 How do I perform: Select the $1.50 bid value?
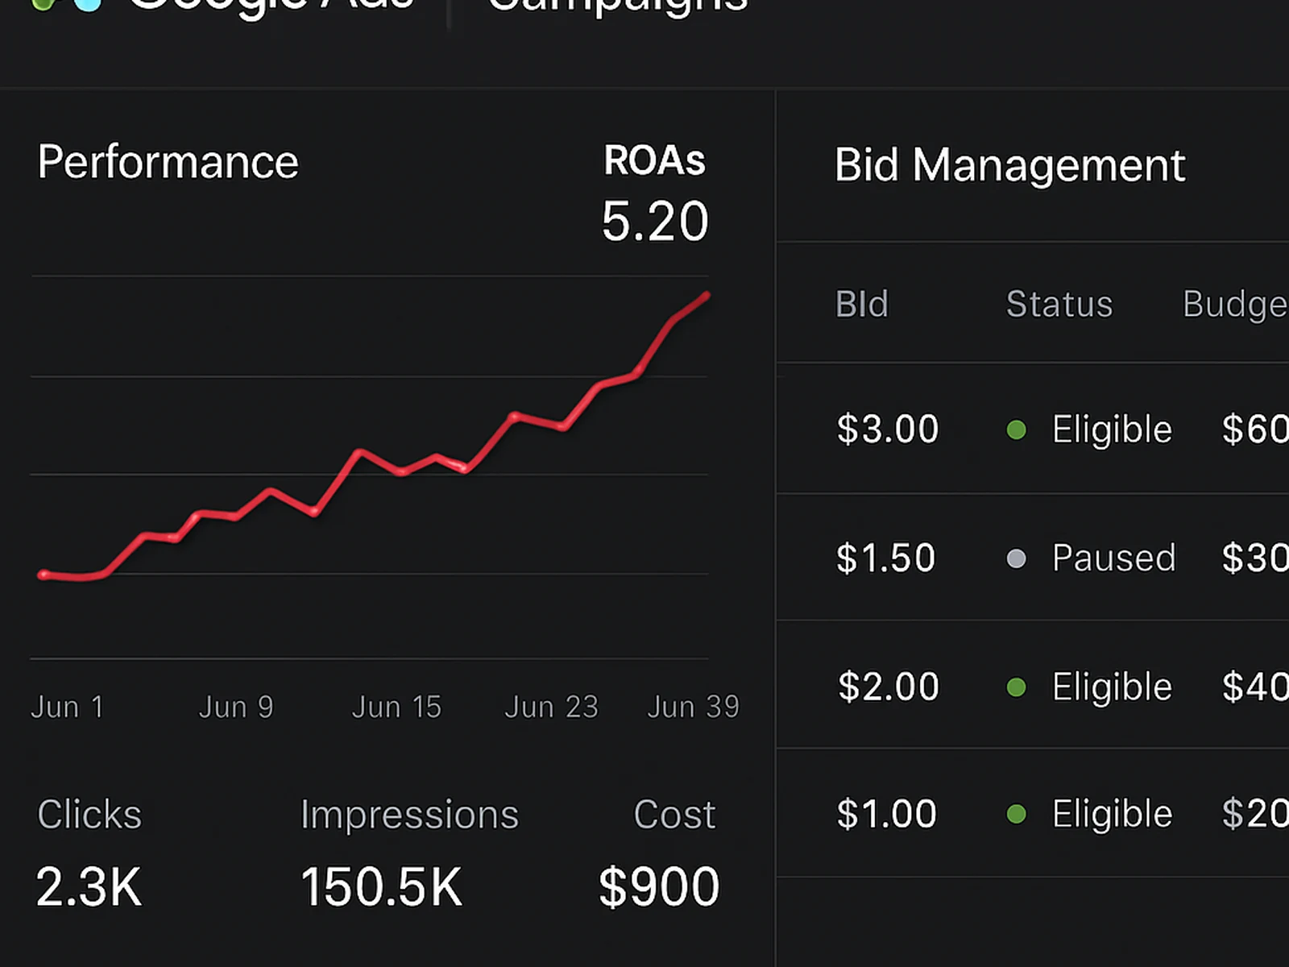point(885,558)
